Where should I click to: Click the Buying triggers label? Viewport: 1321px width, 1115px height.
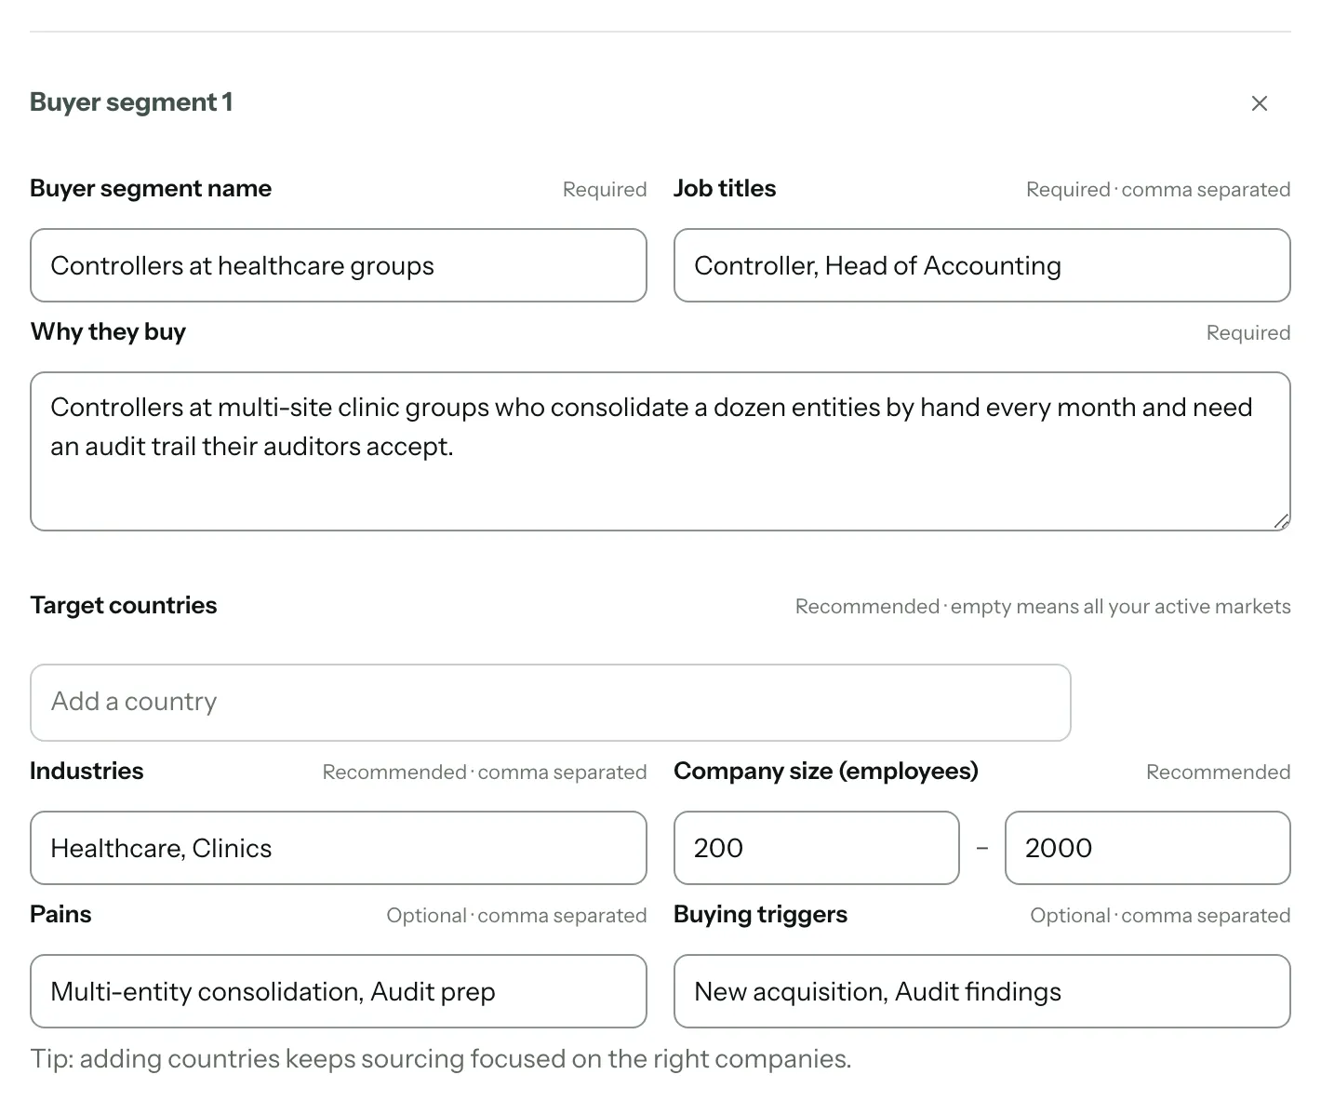(x=760, y=914)
